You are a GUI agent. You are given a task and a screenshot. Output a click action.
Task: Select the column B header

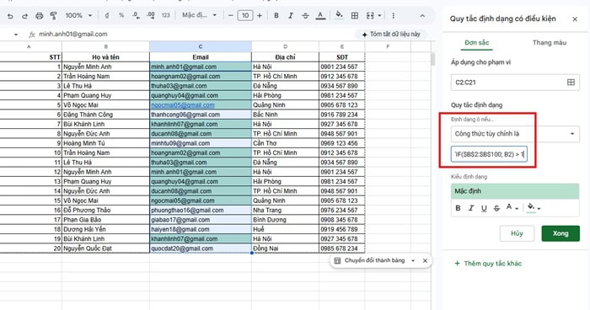tap(105, 46)
